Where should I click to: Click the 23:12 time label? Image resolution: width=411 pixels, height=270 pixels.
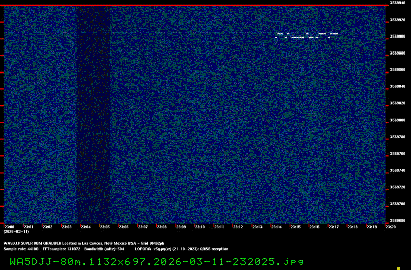tap(238, 227)
